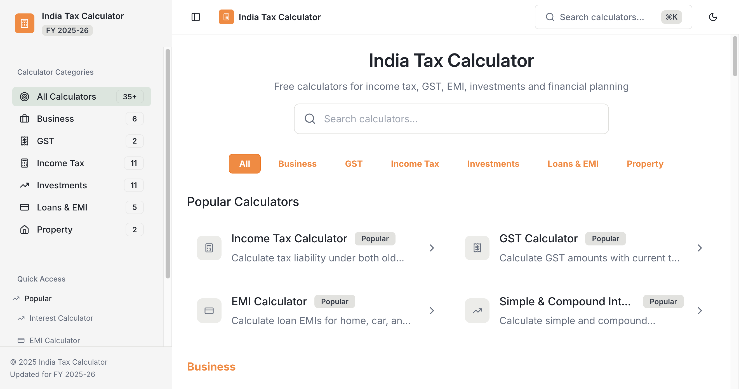The width and height of the screenshot is (739, 389).
Task: Open the Interest Calculator under Quick Access
Action: coord(61,318)
